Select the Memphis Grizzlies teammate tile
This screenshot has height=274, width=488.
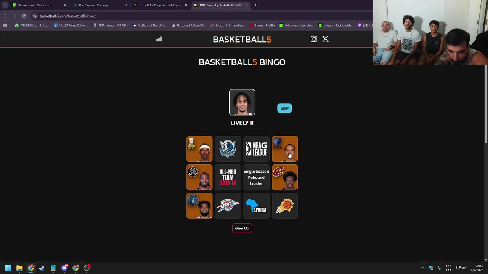pyautogui.click(x=285, y=149)
